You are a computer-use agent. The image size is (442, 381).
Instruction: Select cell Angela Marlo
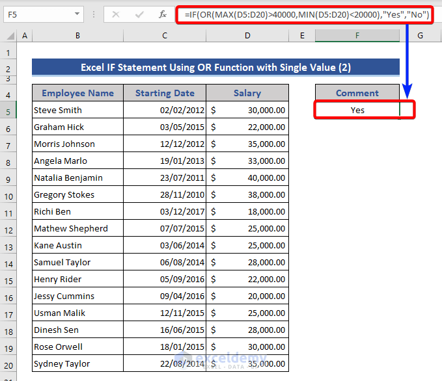(78, 161)
